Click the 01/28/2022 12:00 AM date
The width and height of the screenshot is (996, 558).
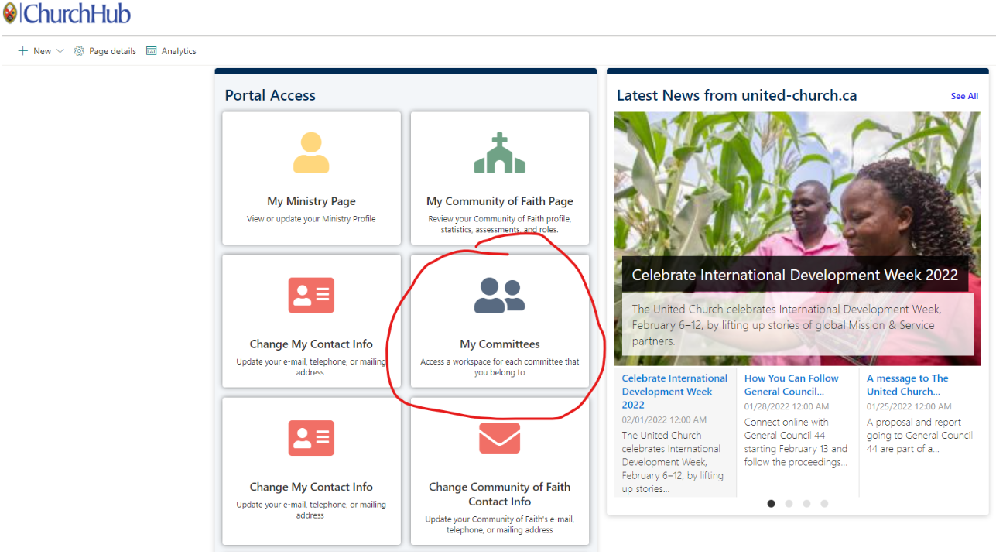click(786, 406)
